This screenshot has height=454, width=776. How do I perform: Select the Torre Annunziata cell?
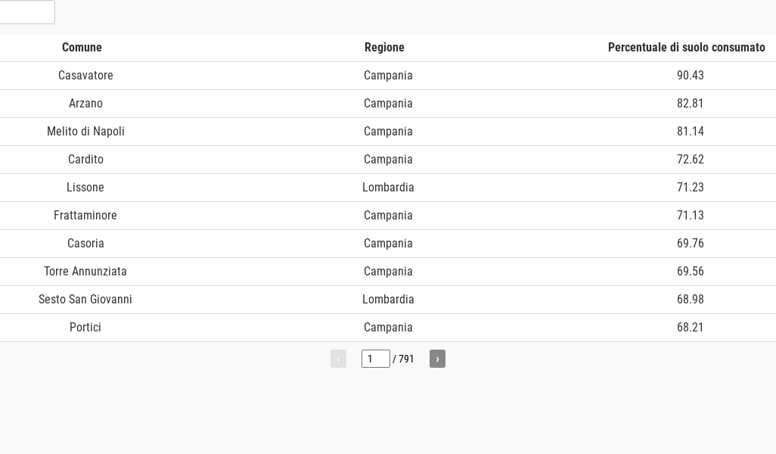click(x=85, y=272)
